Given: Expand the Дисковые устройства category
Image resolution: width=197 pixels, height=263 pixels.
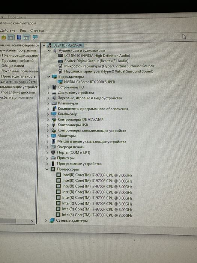Looking at the screenshot, I should click(x=48, y=93).
